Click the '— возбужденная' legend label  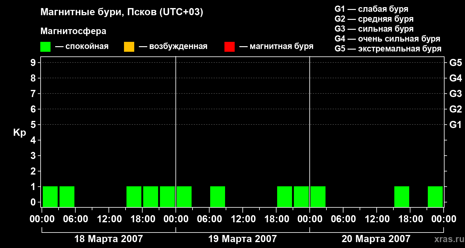[173, 46]
